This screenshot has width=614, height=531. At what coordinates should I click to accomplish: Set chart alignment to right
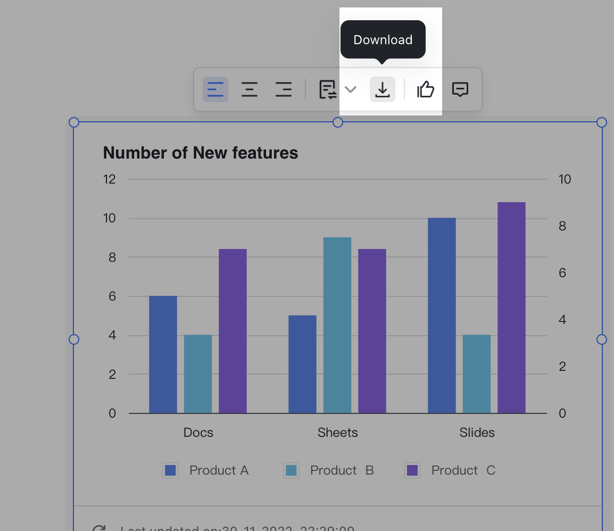pos(283,89)
